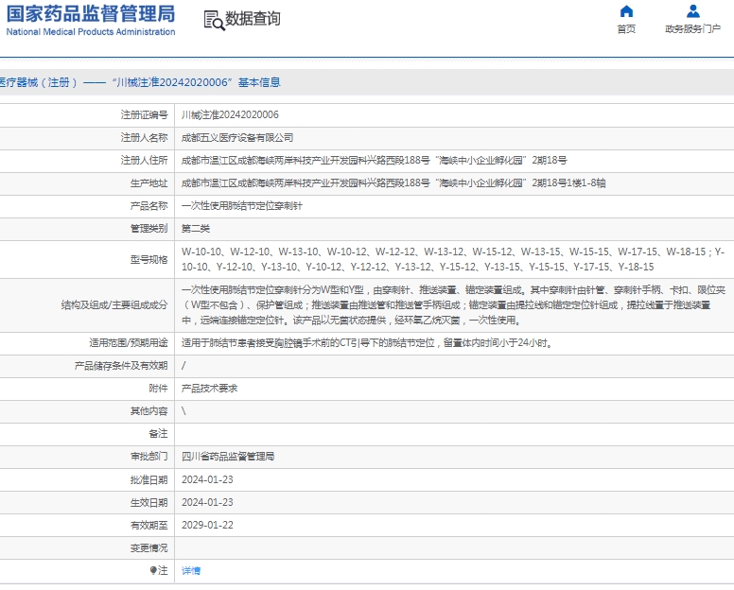This screenshot has height=590, width=734.
Task: Click the 结构及组成 description paragraph
Action: [x=453, y=305]
